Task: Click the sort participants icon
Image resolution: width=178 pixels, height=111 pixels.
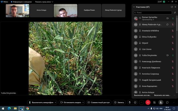Action: tap(175, 12)
